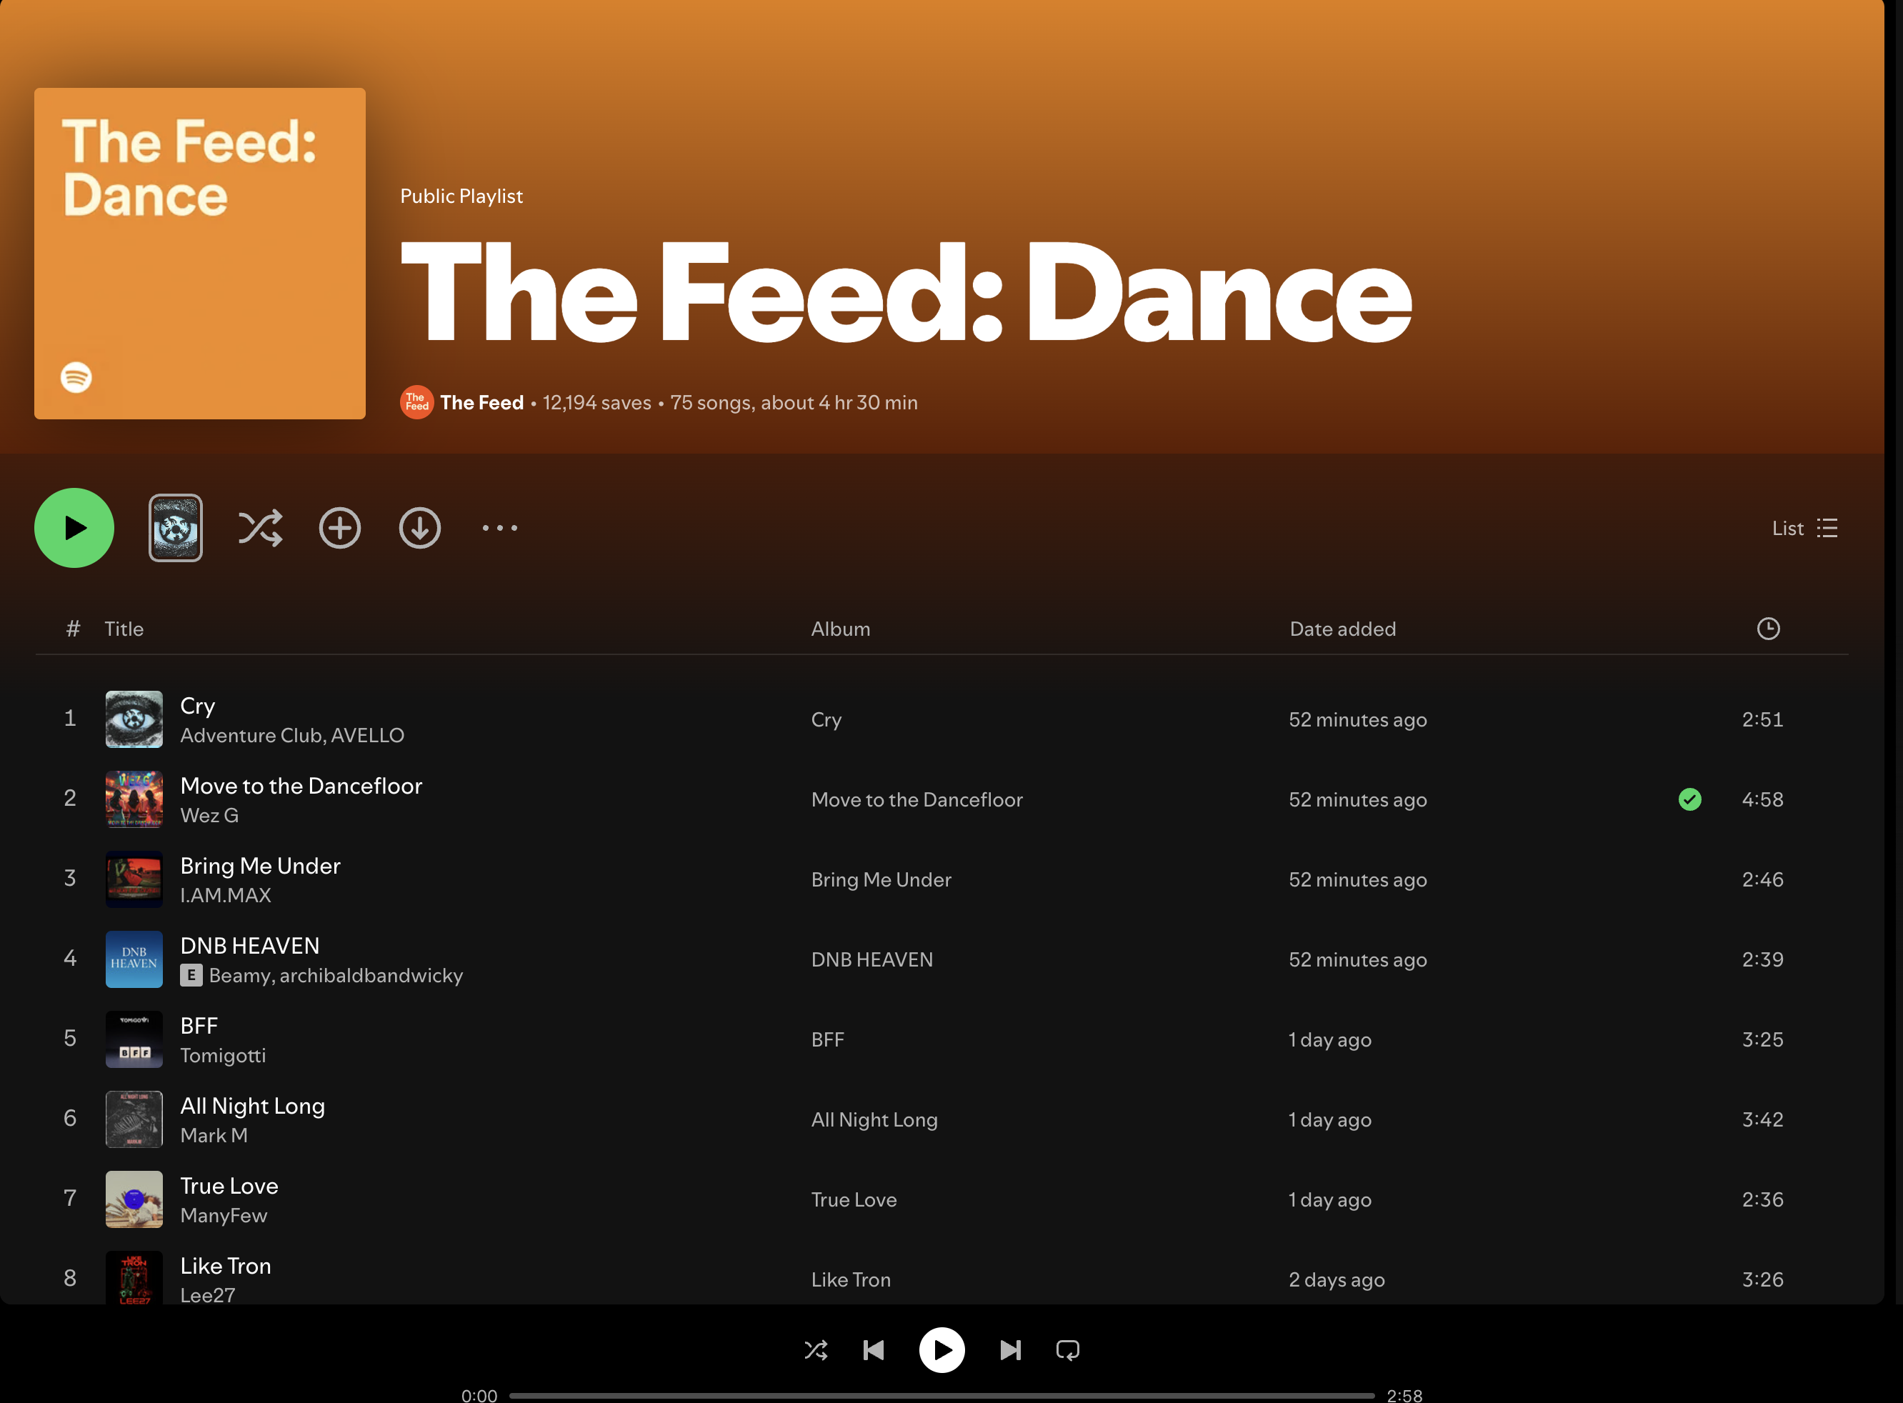Viewport: 1903px width, 1403px height.
Task: Open the three-dots more options menu
Action: coord(499,528)
